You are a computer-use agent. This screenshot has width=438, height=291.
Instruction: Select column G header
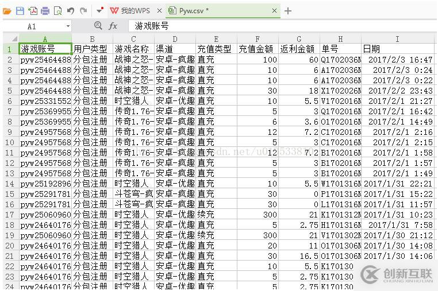(x=299, y=39)
